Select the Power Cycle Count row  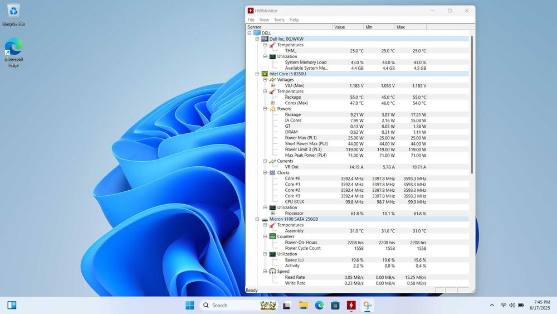357,248
